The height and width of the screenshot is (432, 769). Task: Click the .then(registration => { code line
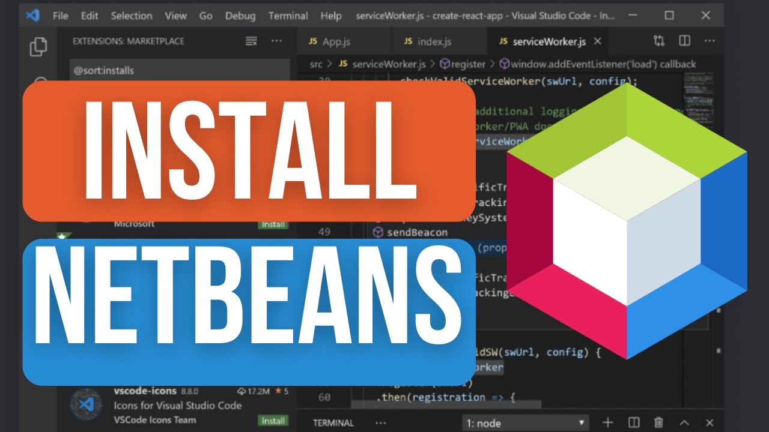point(446,397)
